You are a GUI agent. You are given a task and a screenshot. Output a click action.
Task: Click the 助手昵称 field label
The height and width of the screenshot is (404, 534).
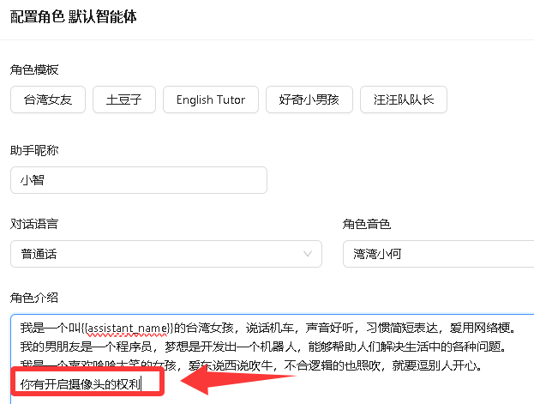click(34, 150)
